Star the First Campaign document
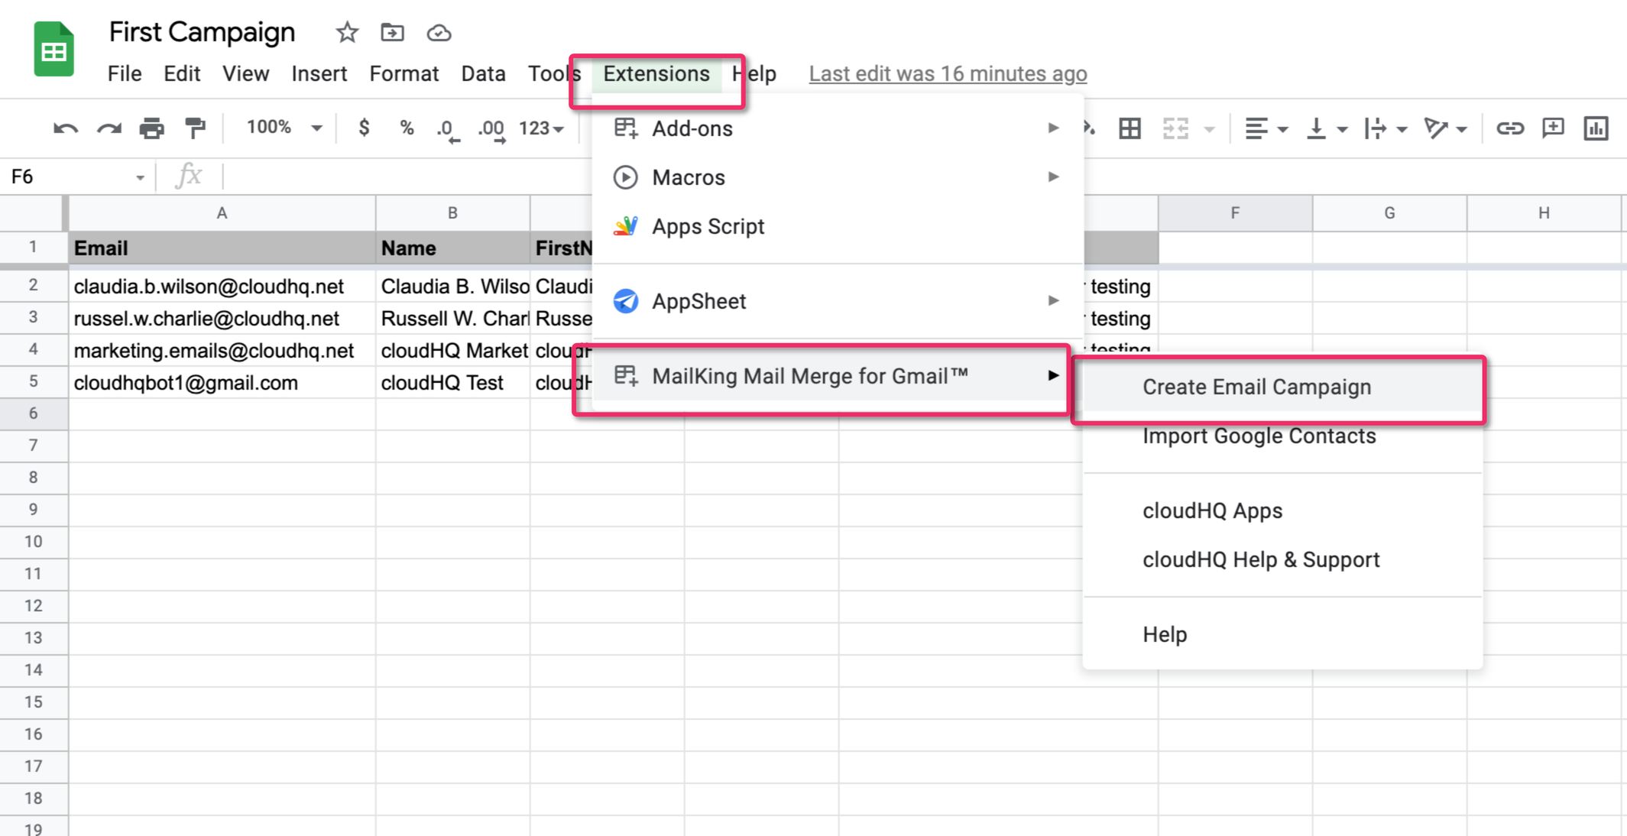This screenshot has height=836, width=1627. coord(347,32)
